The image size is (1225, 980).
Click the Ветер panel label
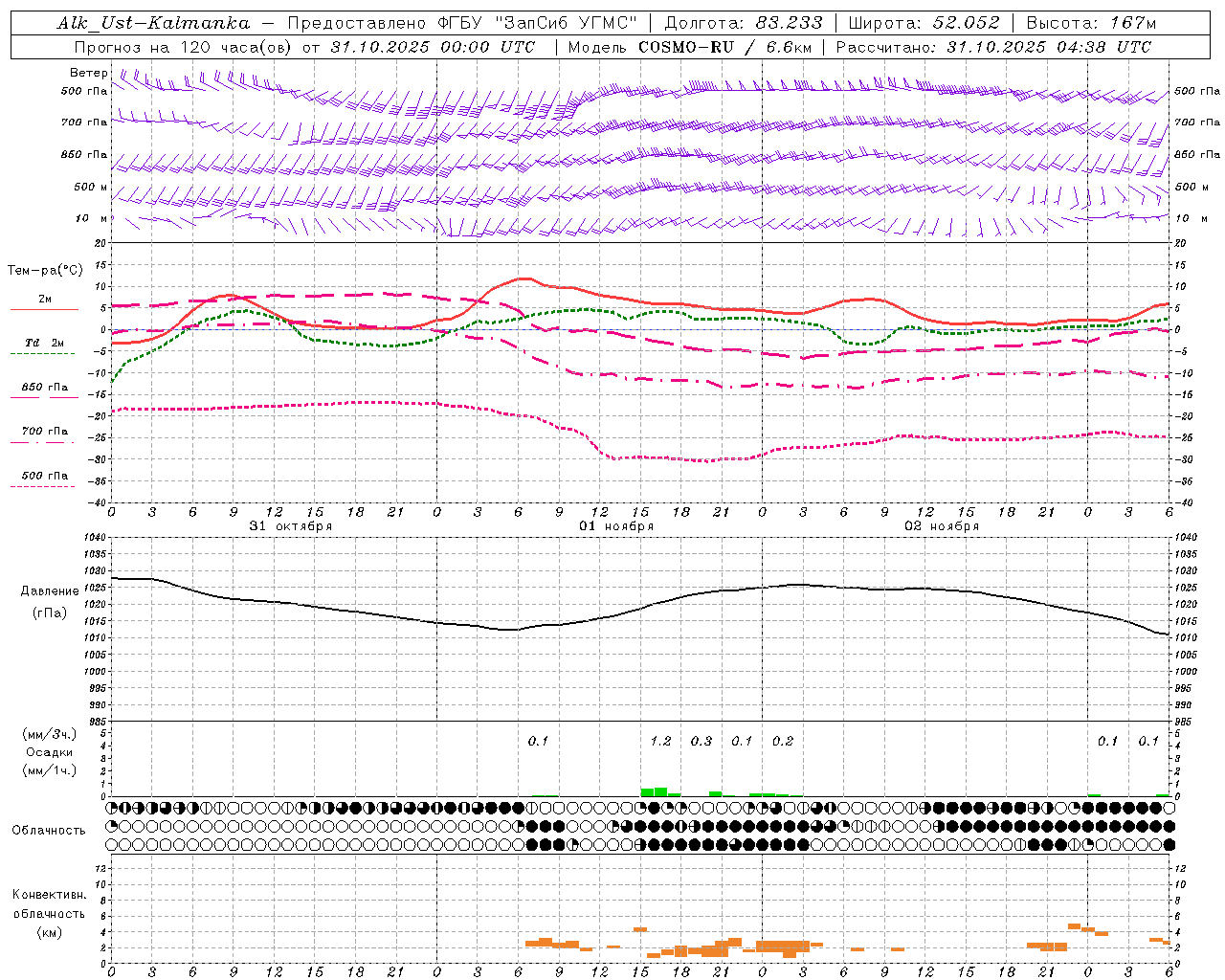pos(89,73)
